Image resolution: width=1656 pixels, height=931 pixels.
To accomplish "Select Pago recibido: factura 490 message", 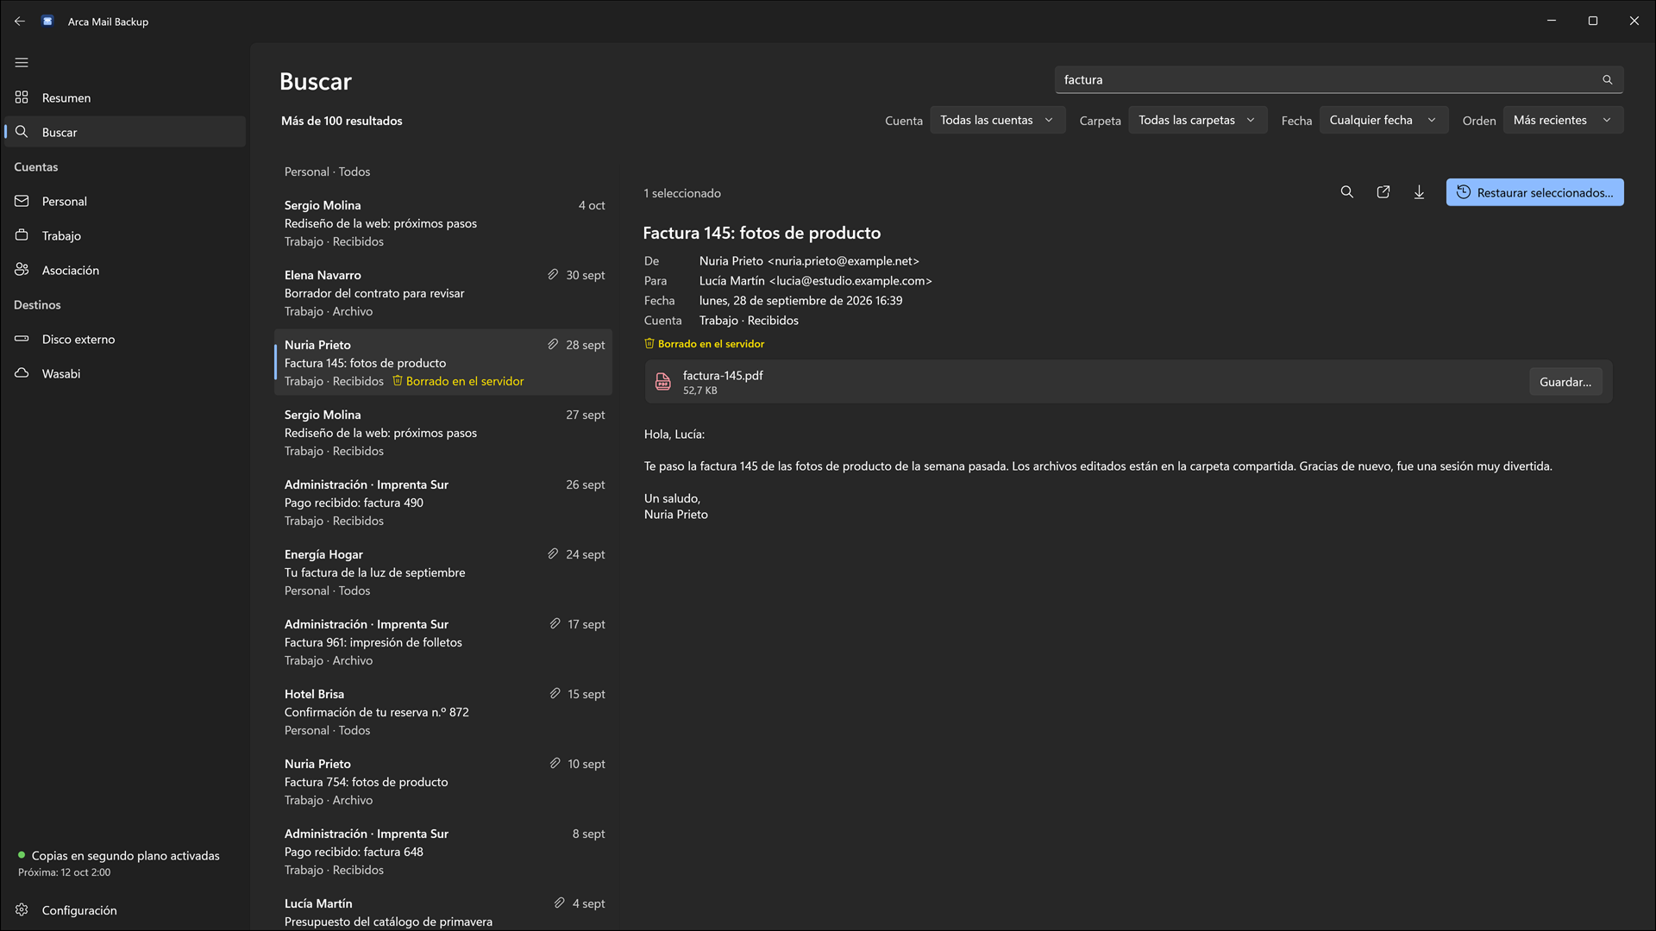I will [x=443, y=503].
